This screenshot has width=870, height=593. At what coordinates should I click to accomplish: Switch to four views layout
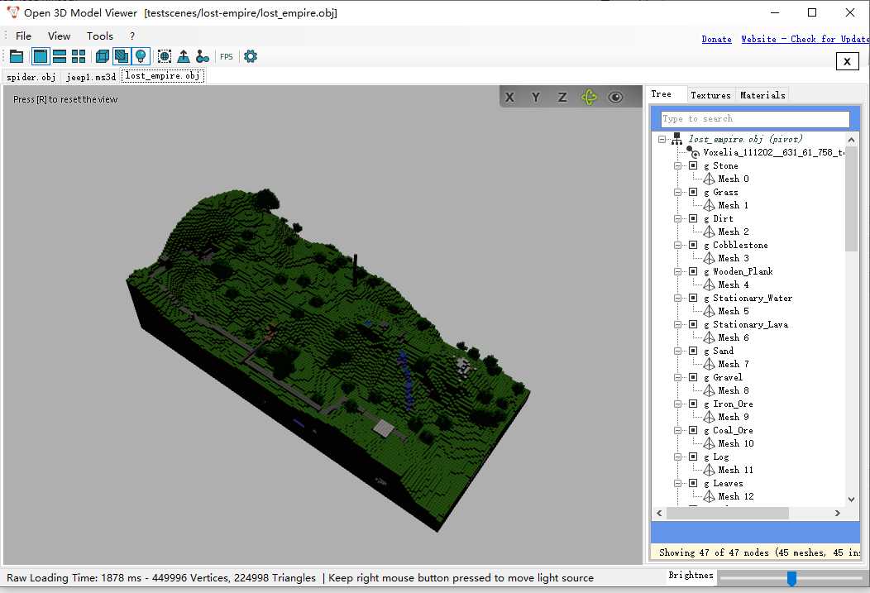(x=79, y=56)
